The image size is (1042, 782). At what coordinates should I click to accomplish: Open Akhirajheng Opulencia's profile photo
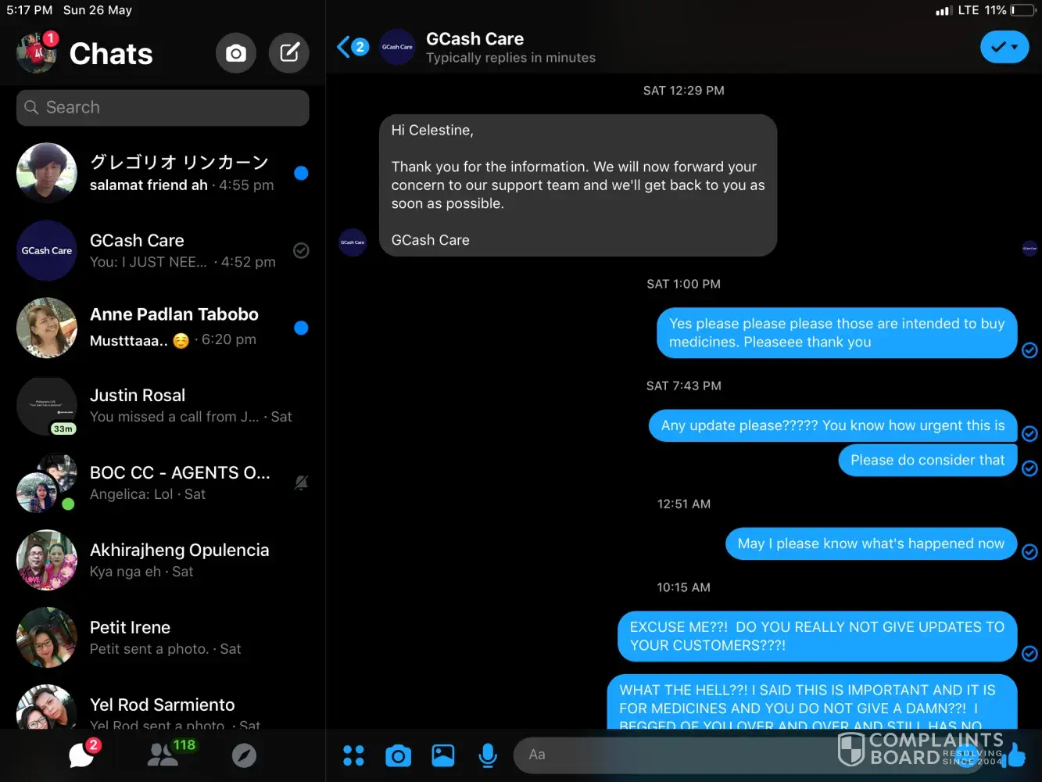(47, 560)
